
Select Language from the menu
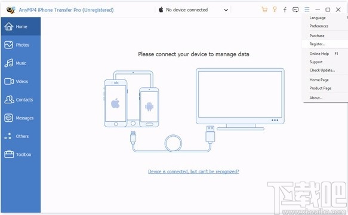(318, 18)
